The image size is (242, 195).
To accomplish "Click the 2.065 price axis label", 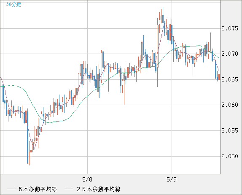I will 230,79.
